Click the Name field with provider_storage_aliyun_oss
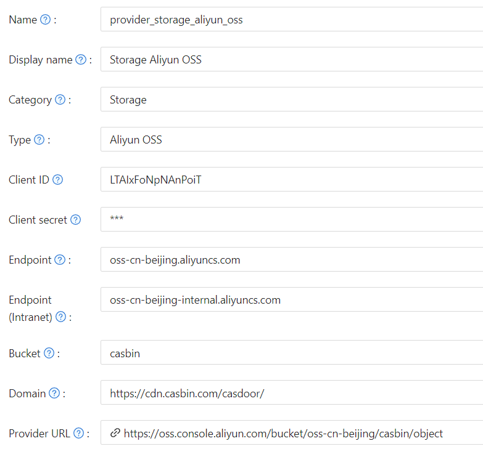 pyautogui.click(x=291, y=20)
